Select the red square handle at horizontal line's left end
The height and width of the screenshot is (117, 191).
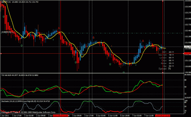click(1, 53)
